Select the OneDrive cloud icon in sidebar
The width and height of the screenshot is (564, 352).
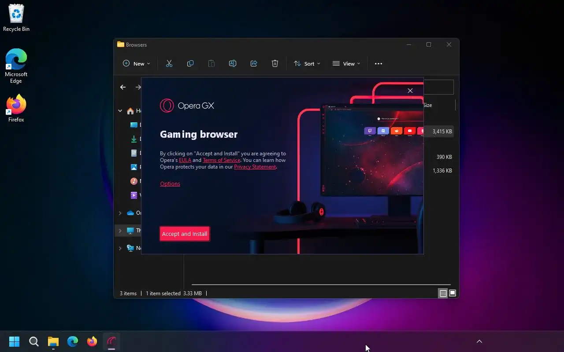click(130, 213)
